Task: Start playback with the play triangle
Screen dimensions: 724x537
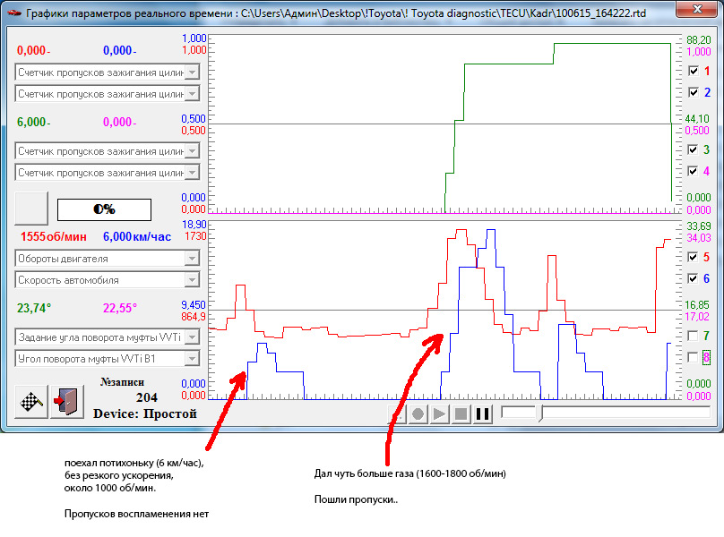Action: coord(439,413)
